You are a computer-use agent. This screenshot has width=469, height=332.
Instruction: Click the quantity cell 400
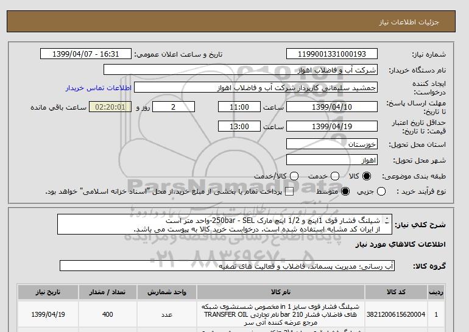point(108,314)
